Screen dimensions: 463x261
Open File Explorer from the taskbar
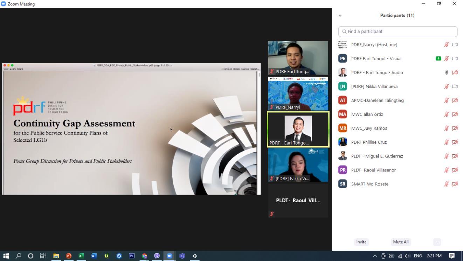[x=56, y=256]
